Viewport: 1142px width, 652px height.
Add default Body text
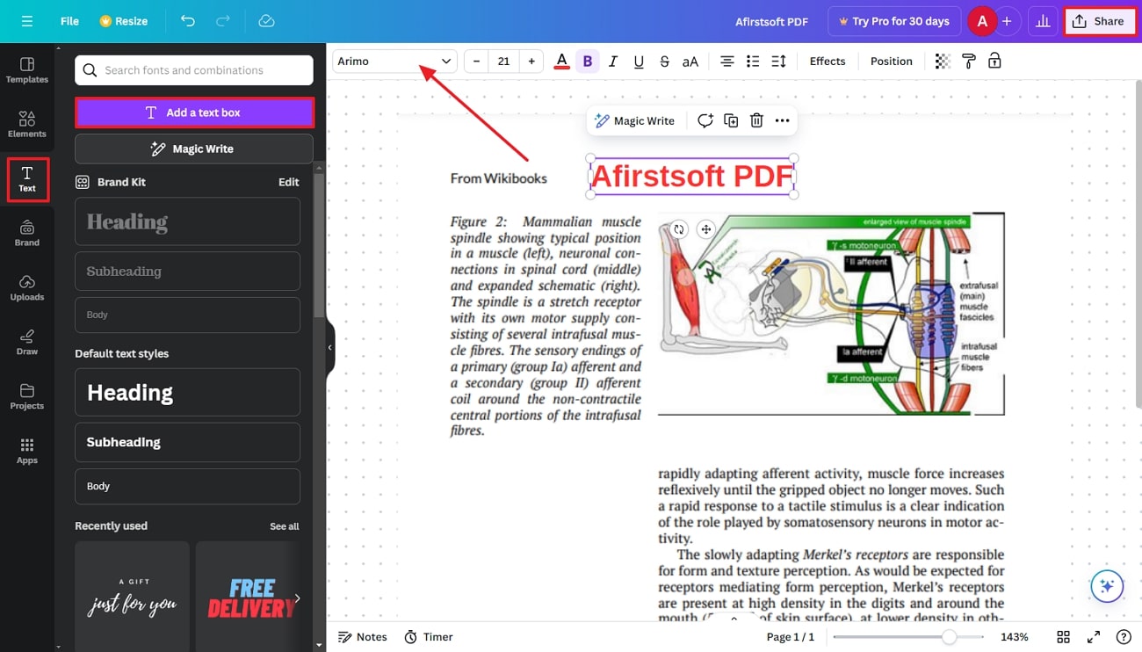click(x=187, y=486)
